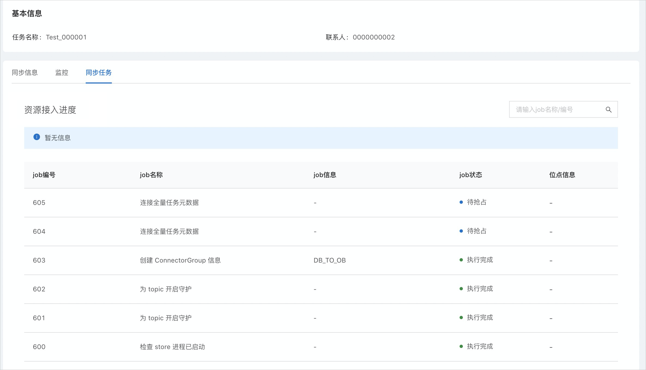Viewport: 646px width, 370px height.
Task: Click 检查 store 进程已启动 job name
Action: pos(172,347)
